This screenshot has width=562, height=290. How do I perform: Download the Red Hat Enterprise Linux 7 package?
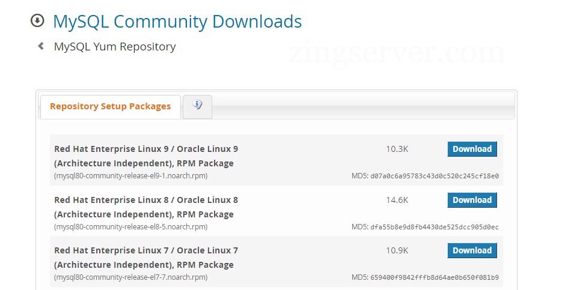472,250
